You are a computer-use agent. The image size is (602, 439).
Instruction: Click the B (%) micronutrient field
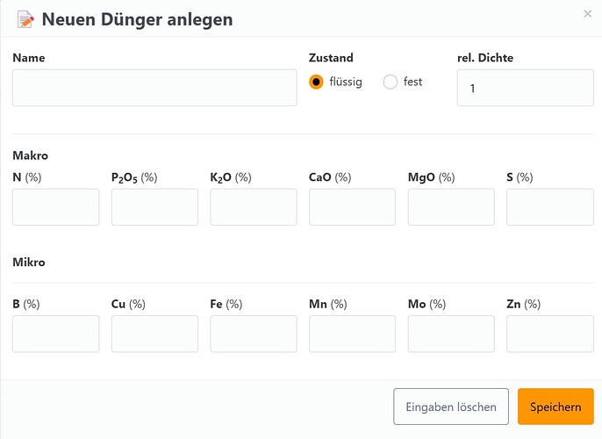[x=55, y=334]
